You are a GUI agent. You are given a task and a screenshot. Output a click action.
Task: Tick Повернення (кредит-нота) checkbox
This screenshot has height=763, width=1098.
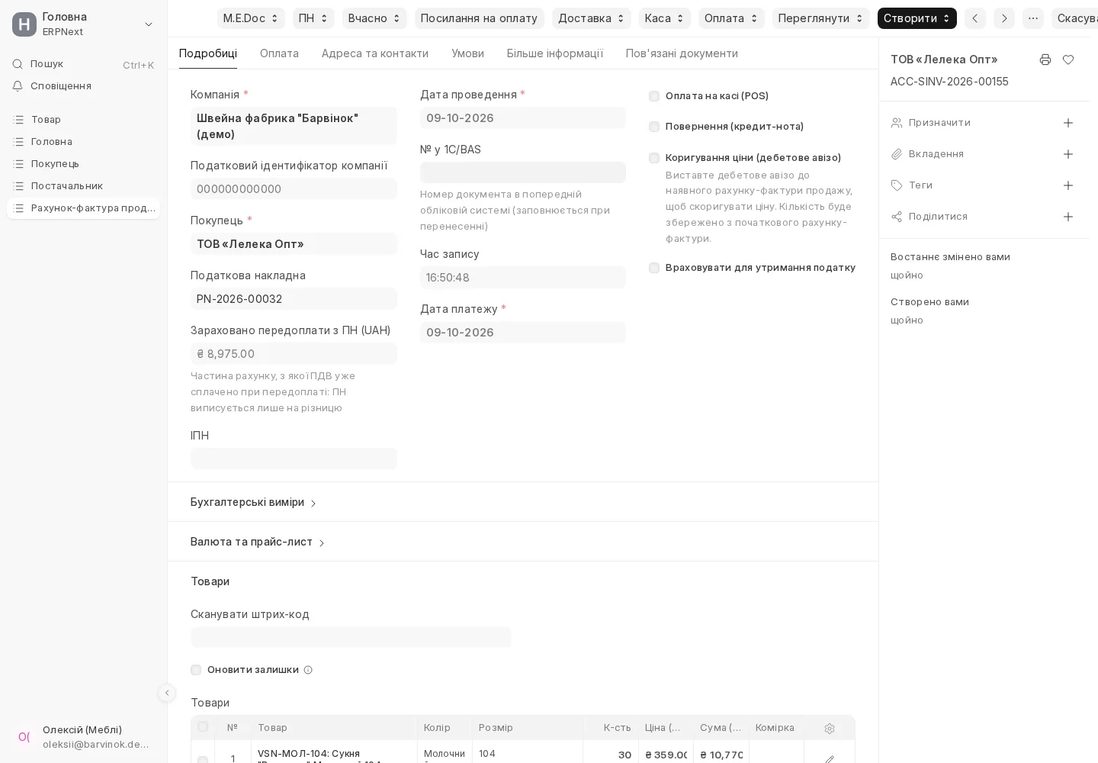tap(654, 127)
